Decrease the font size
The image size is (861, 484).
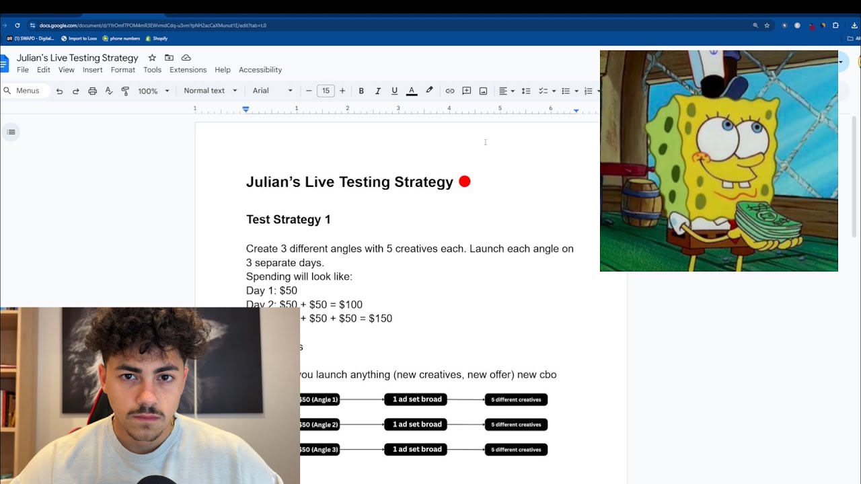[x=309, y=91]
